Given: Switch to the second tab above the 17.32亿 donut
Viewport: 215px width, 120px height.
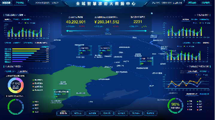Looking at the screenshot, I should pyautogui.click(x=23, y=72).
